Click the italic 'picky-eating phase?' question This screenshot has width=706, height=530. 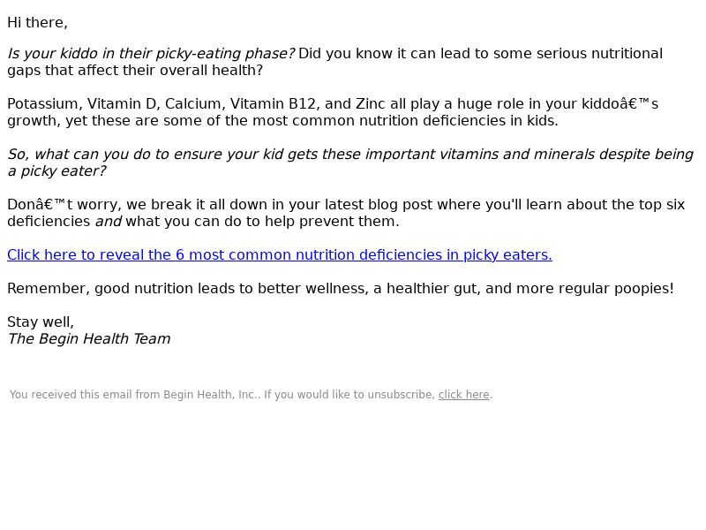pyautogui.click(x=225, y=54)
